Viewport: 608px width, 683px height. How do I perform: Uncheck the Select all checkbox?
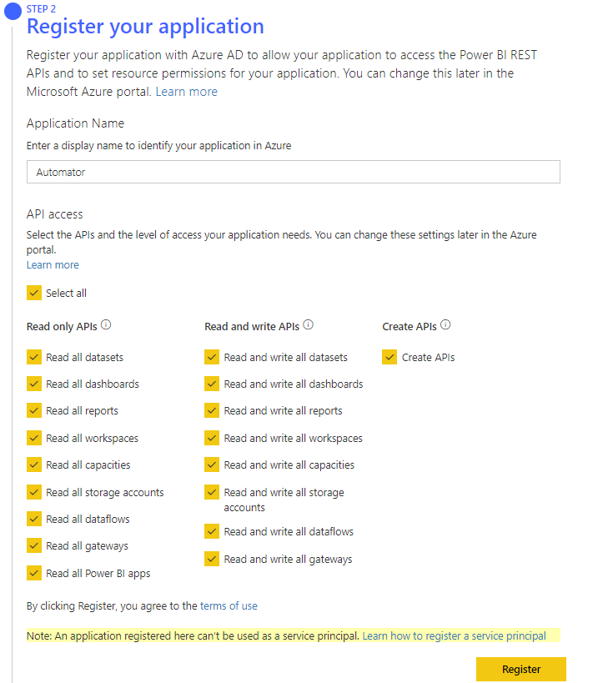pyautogui.click(x=34, y=293)
